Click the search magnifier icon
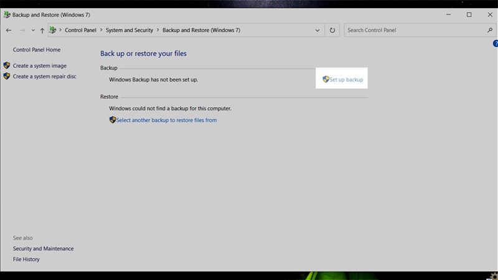 pyautogui.click(x=490, y=30)
